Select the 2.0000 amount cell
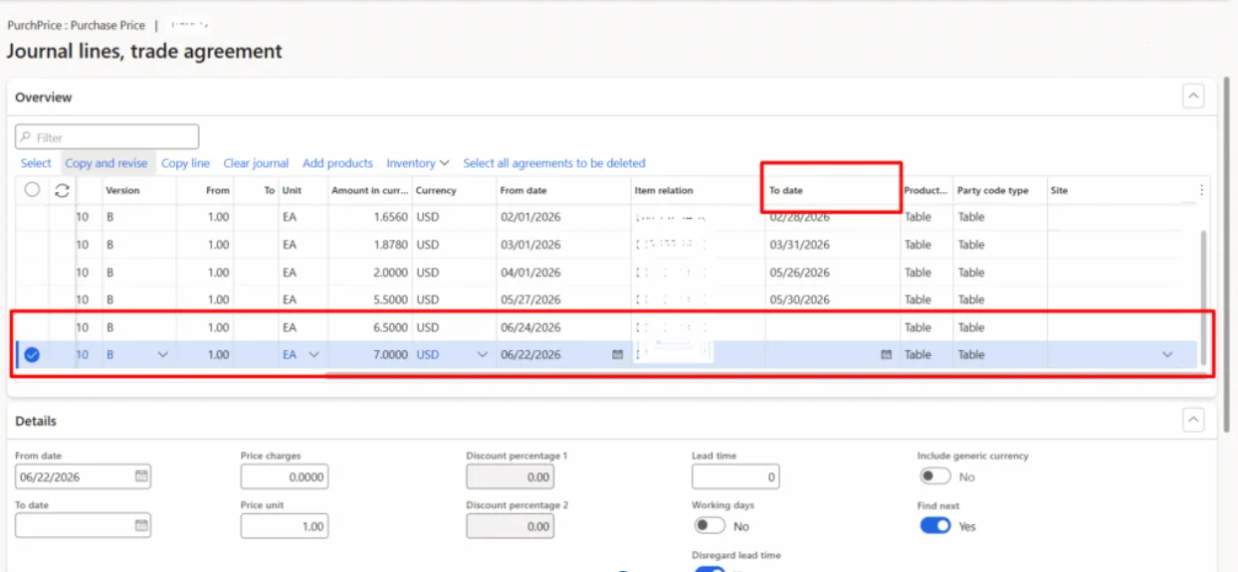The height and width of the screenshot is (572, 1238). [370, 273]
